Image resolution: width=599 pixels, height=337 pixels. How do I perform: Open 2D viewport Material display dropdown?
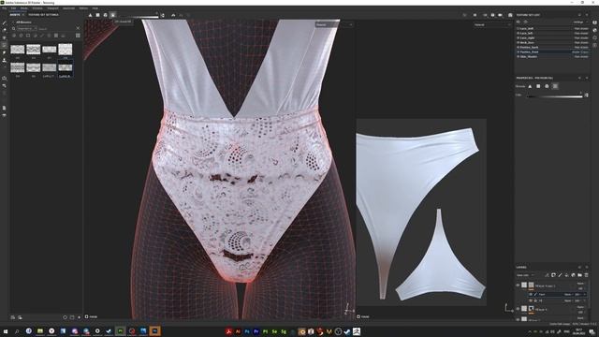click(492, 25)
